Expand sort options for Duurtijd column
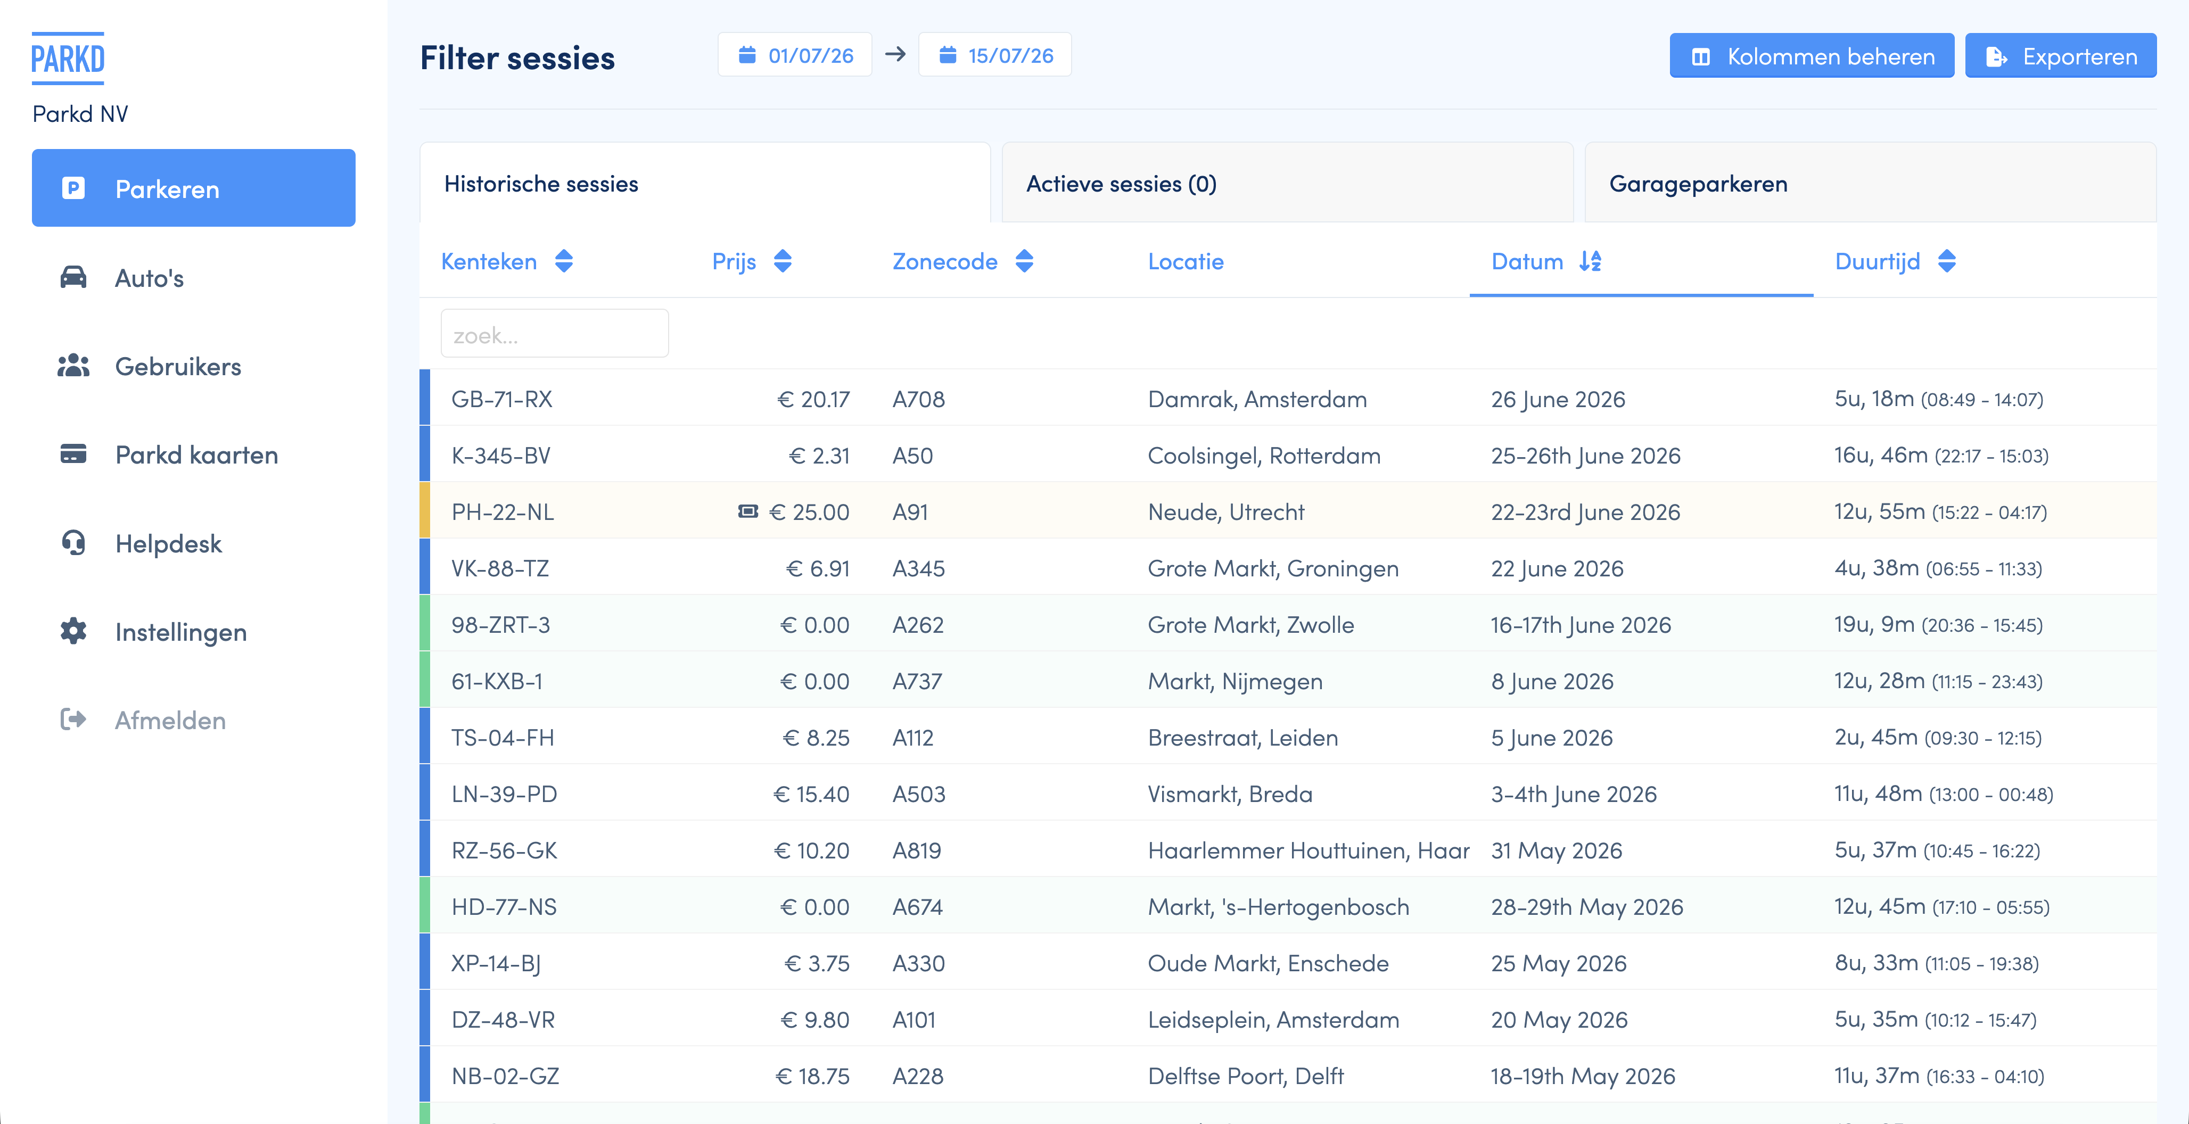This screenshot has width=2189, height=1124. click(1947, 261)
